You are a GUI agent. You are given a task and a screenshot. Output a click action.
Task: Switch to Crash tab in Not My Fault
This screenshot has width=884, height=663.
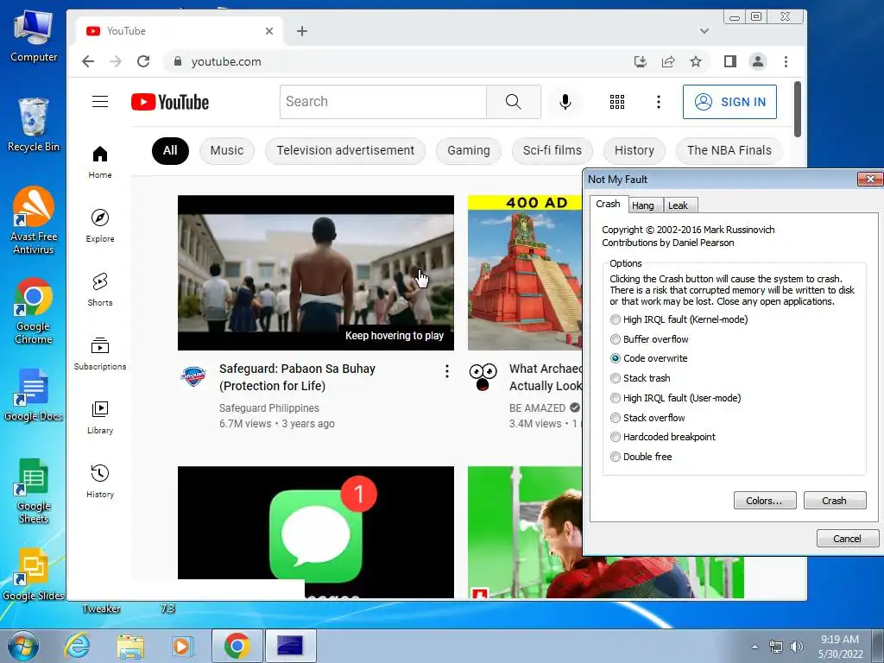coord(608,204)
